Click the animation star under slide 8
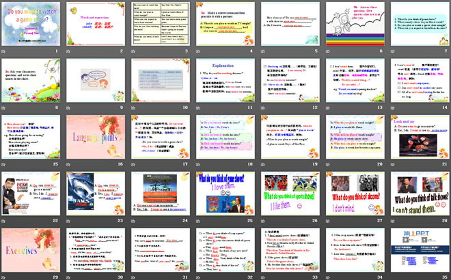The height and width of the screenshot is (280, 451). click(x=4, y=108)
